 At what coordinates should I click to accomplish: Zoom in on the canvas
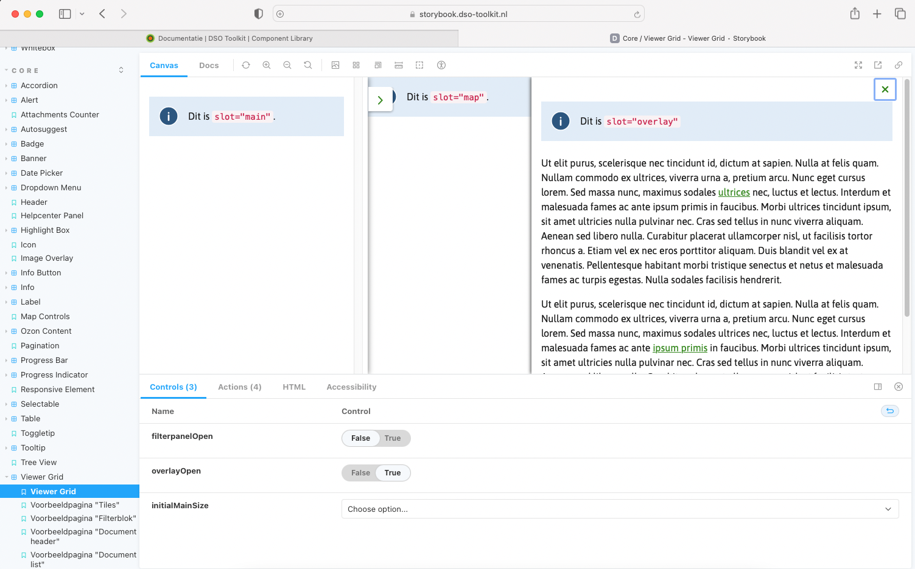coord(267,65)
